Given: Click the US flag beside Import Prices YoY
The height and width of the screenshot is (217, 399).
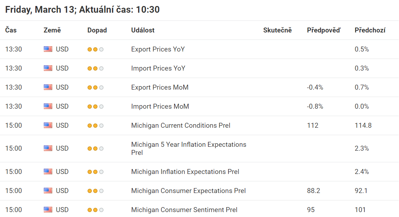Looking at the screenshot, I should coord(48,68).
